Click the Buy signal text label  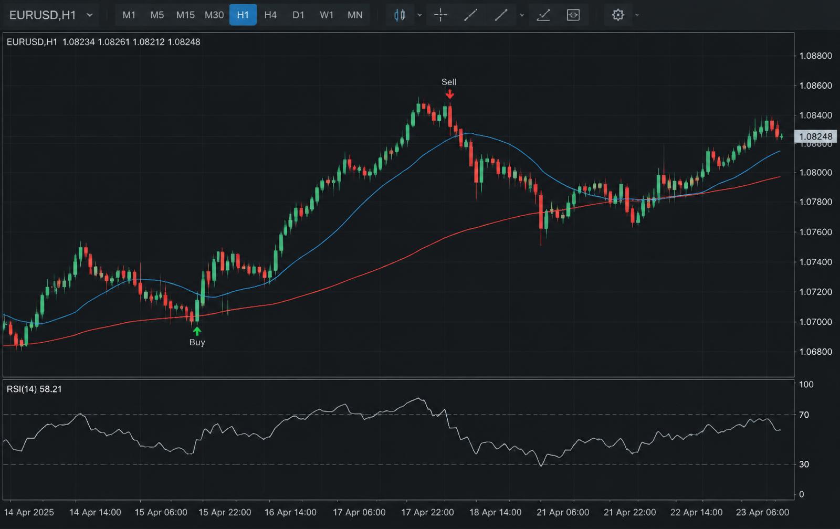tap(197, 342)
